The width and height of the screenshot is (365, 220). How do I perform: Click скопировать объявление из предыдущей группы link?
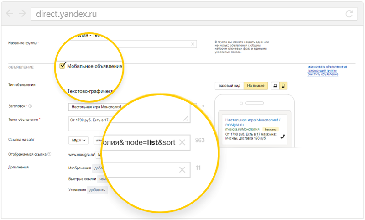click(327, 68)
